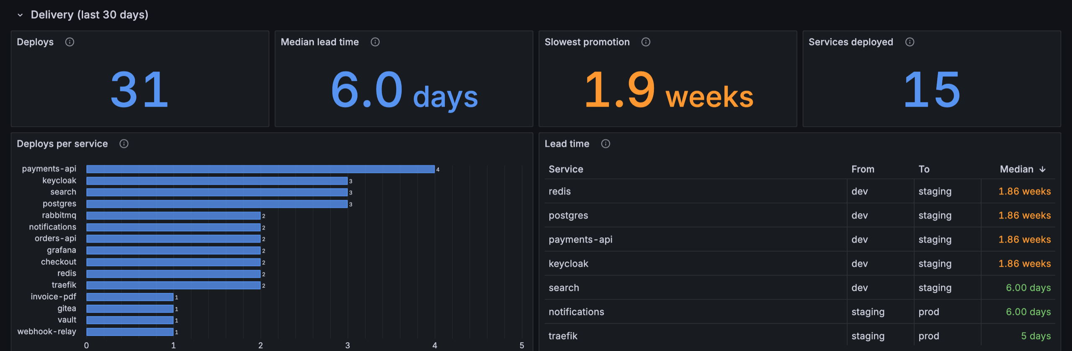Viewport: 1072px width, 351px height.
Task: Click the notifications cell in Lead time table
Action: point(696,312)
